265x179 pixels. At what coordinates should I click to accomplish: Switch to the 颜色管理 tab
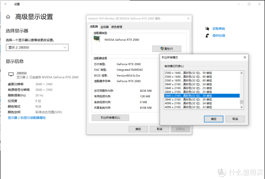pos(117,27)
